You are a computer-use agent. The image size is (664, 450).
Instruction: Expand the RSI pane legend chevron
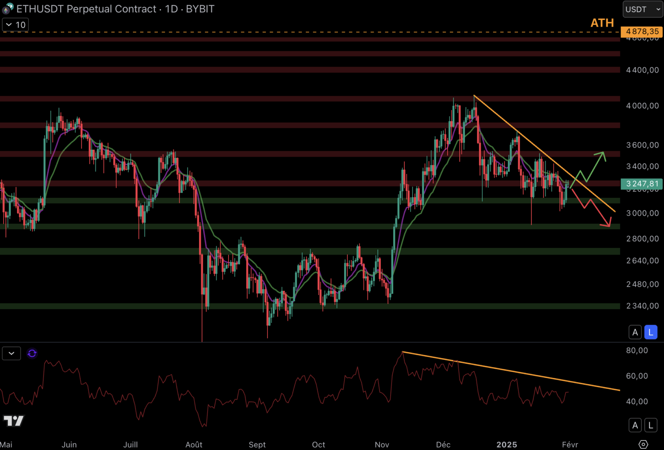(x=11, y=354)
